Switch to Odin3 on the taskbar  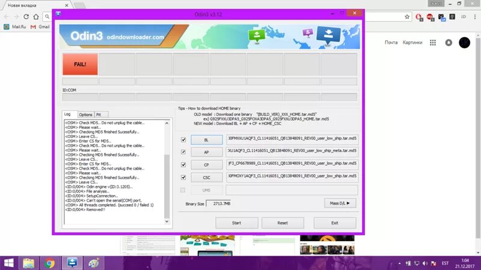click(72, 263)
